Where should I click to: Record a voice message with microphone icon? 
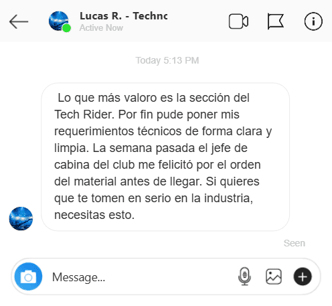pos(244,277)
